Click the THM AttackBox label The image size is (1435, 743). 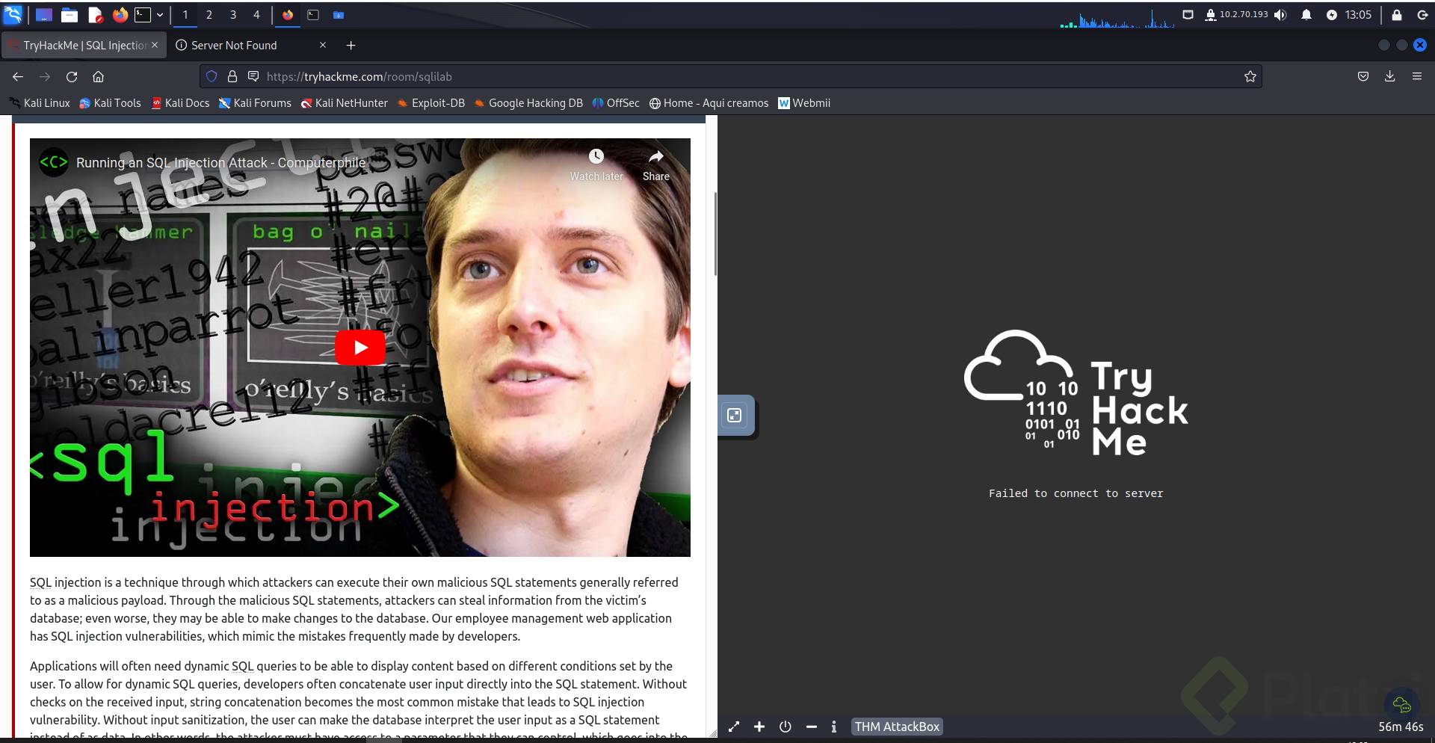(x=896, y=727)
